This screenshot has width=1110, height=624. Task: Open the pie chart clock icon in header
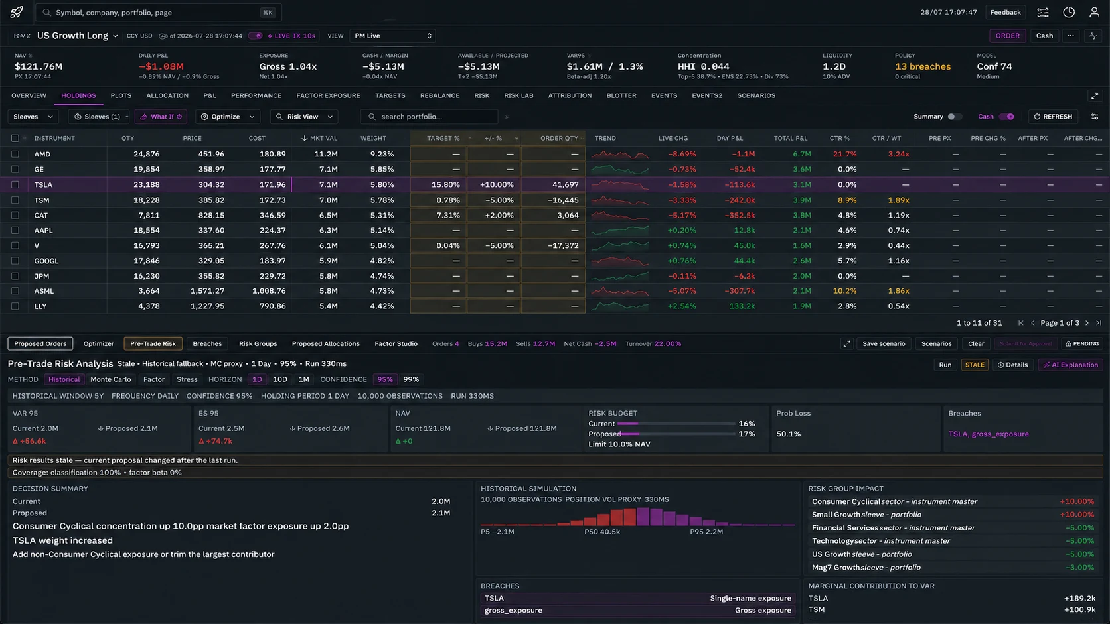tap(1069, 12)
